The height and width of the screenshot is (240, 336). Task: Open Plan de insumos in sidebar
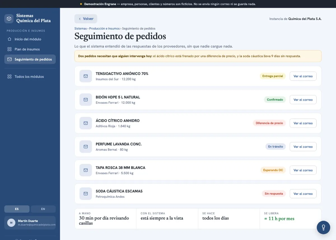point(30,49)
